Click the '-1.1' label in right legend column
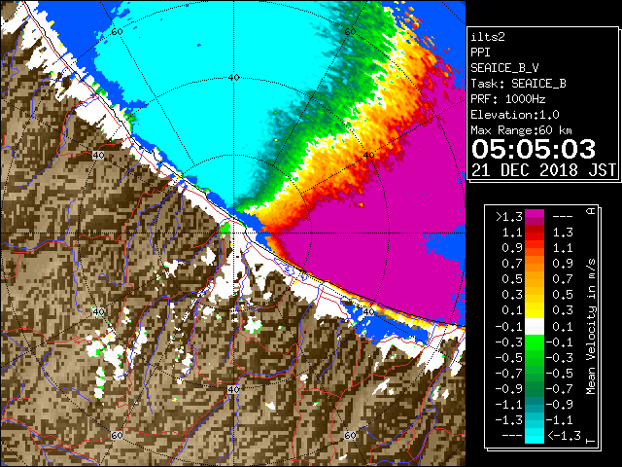The height and width of the screenshot is (467, 622). tap(560, 419)
